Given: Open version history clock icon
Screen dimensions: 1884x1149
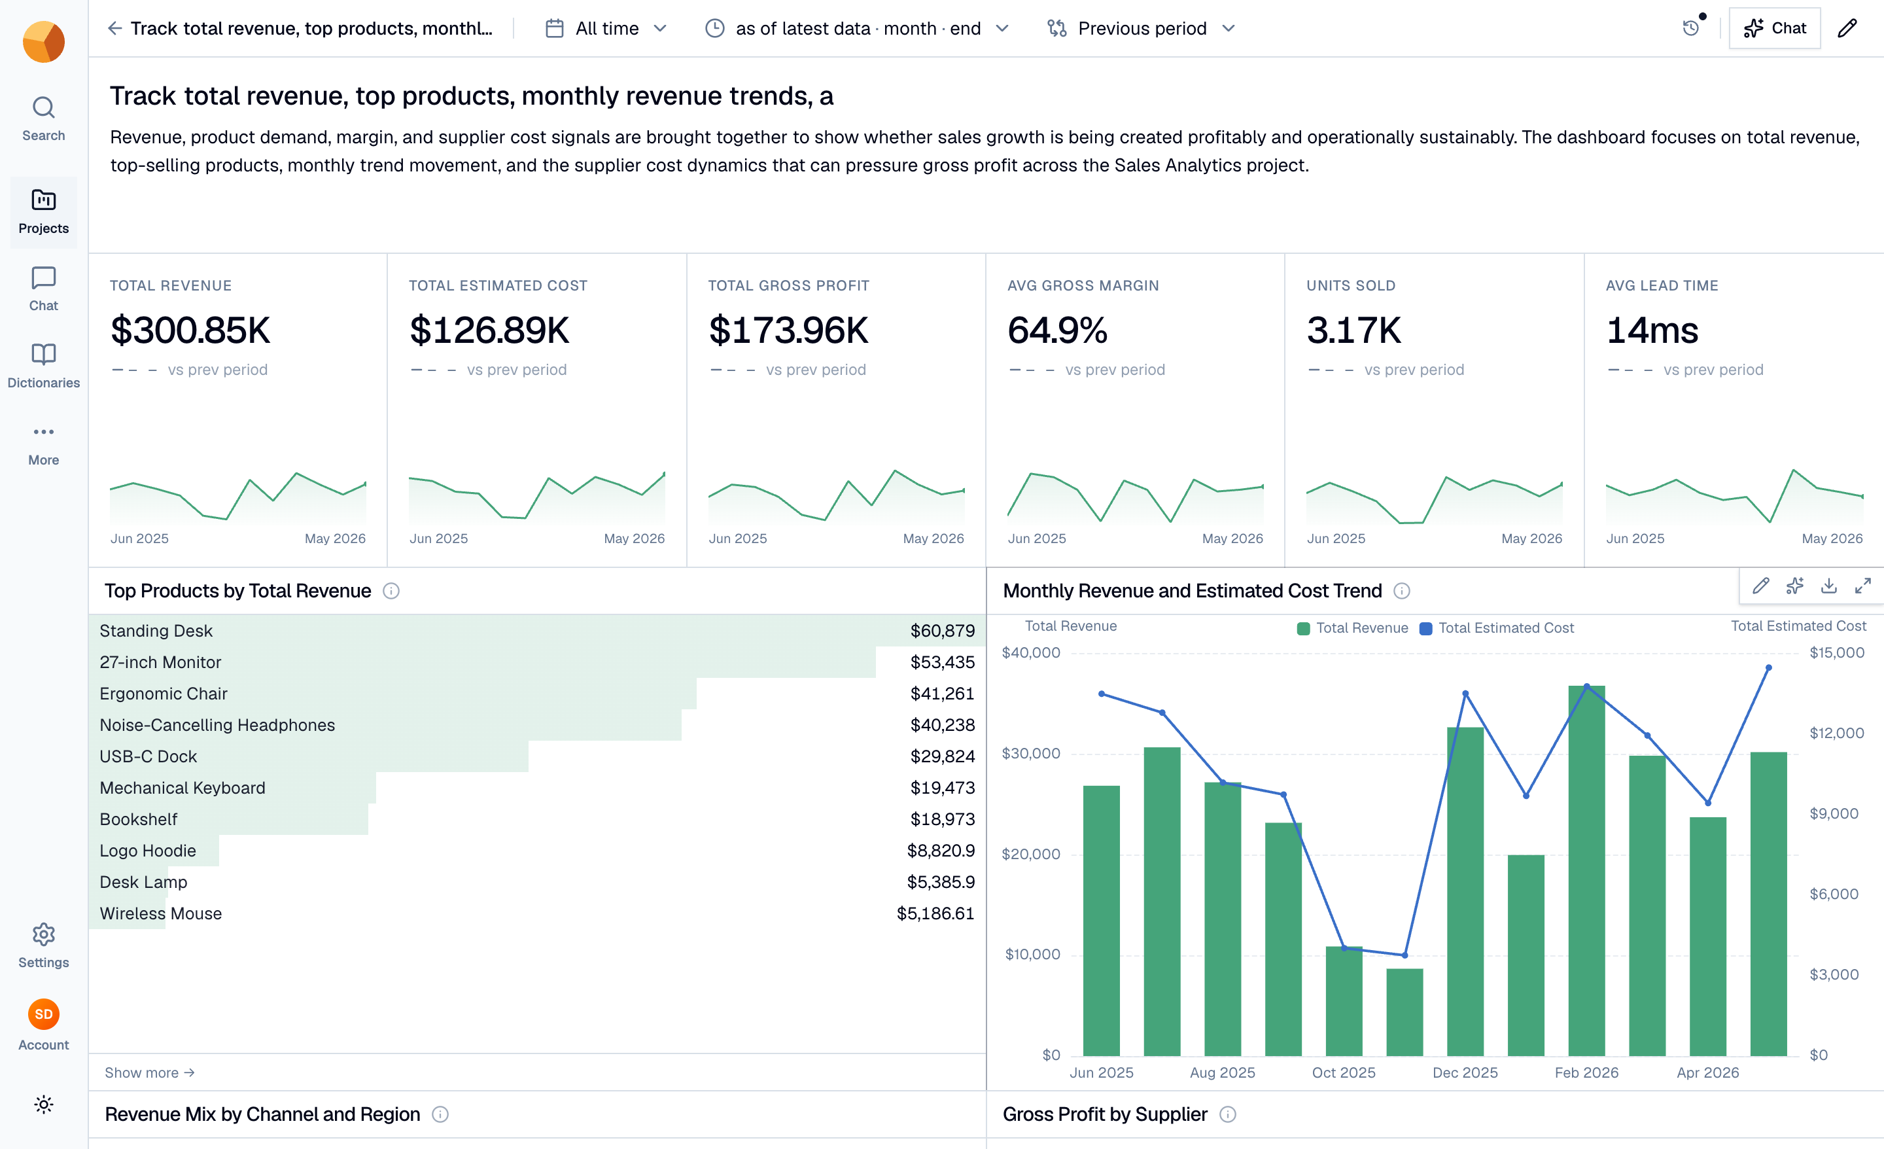Looking at the screenshot, I should click(x=1691, y=28).
